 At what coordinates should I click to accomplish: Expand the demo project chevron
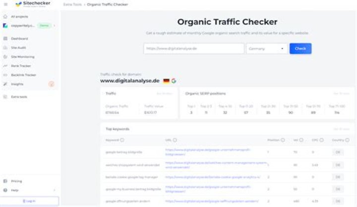pyautogui.click(x=55, y=26)
